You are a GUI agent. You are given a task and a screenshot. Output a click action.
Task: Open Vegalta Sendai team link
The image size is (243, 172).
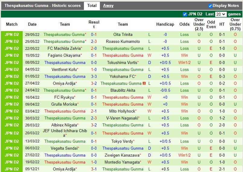tap(64, 148)
